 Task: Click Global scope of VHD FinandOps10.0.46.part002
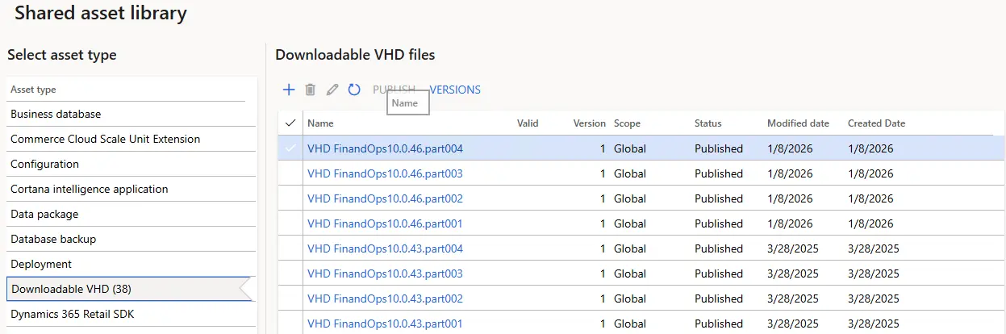tap(630, 198)
